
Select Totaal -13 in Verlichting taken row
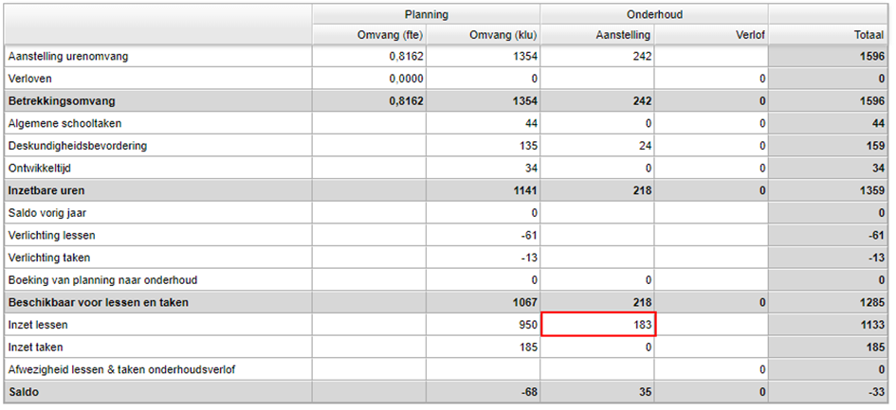(877, 258)
